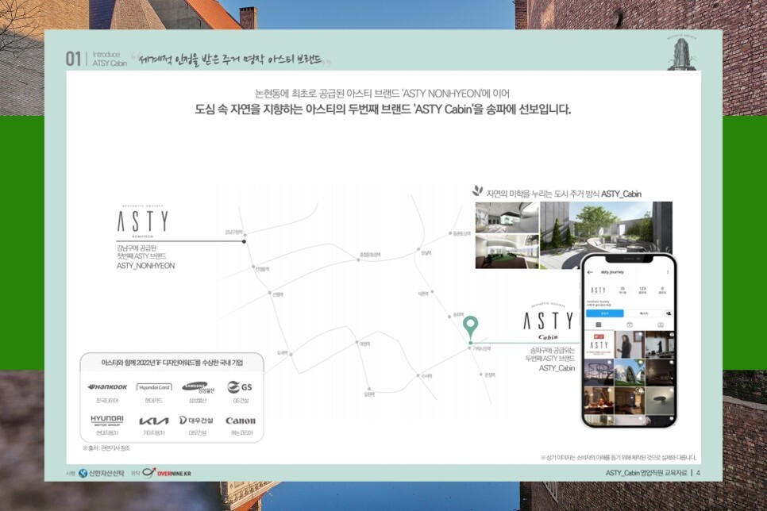Click the page number 4 in the footer
The image size is (767, 511).
pos(698,473)
